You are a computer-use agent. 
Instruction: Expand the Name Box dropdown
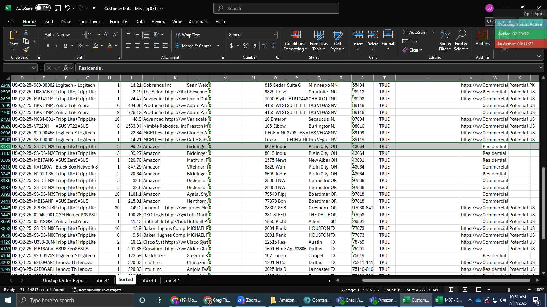point(34,68)
